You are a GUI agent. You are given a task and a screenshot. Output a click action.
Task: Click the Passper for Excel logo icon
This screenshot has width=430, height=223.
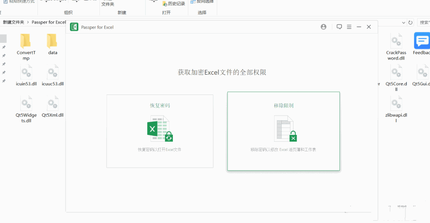[x=74, y=27]
